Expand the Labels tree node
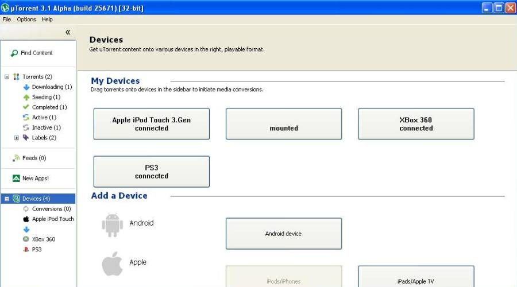 [17, 138]
